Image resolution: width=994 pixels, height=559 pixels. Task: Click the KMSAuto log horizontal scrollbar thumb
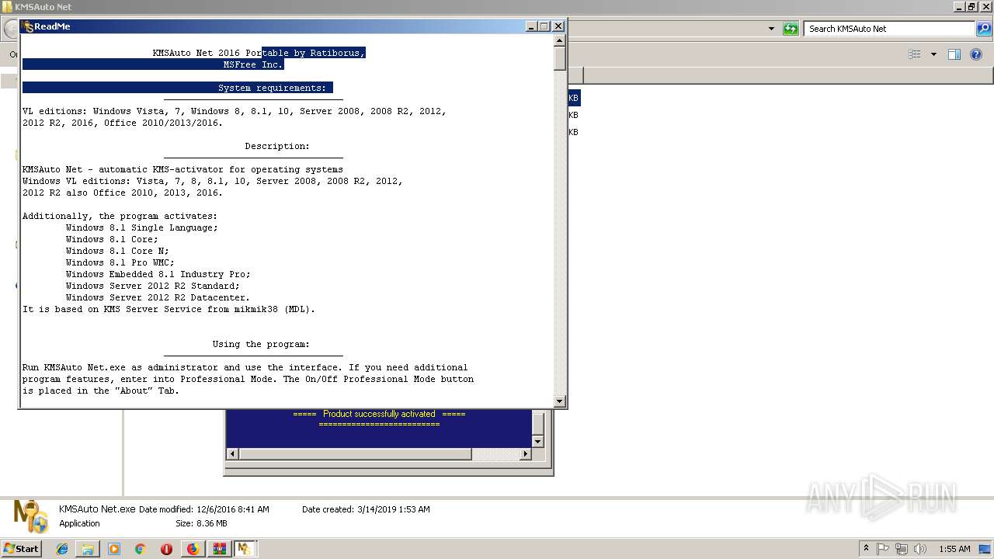coord(355,454)
